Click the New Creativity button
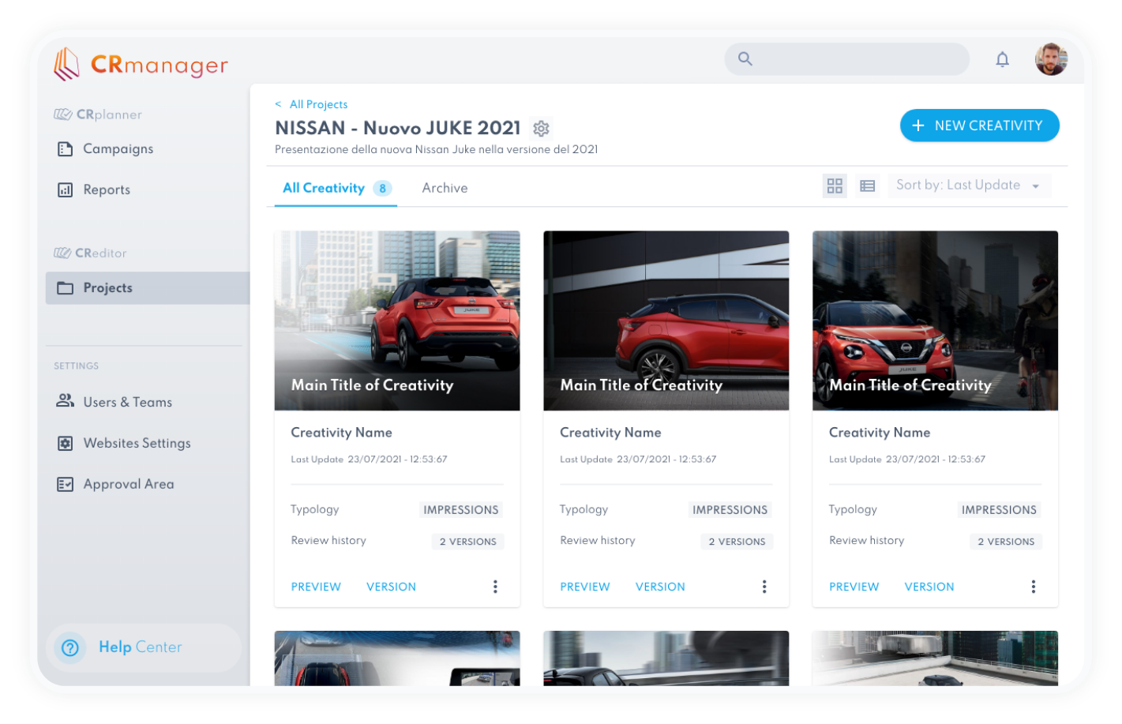This screenshot has height=724, width=1122. click(979, 126)
